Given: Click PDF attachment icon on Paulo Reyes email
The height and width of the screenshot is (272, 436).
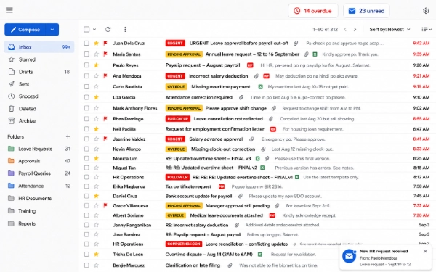Looking at the screenshot, I should point(250,65).
